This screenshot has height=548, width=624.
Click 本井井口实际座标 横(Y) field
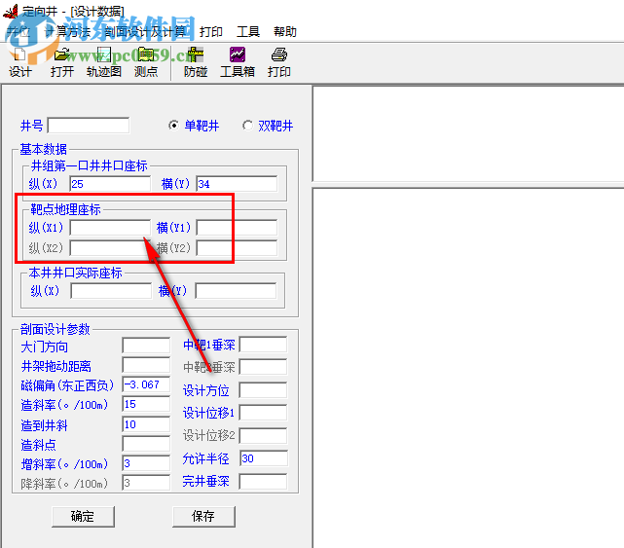[236, 291]
